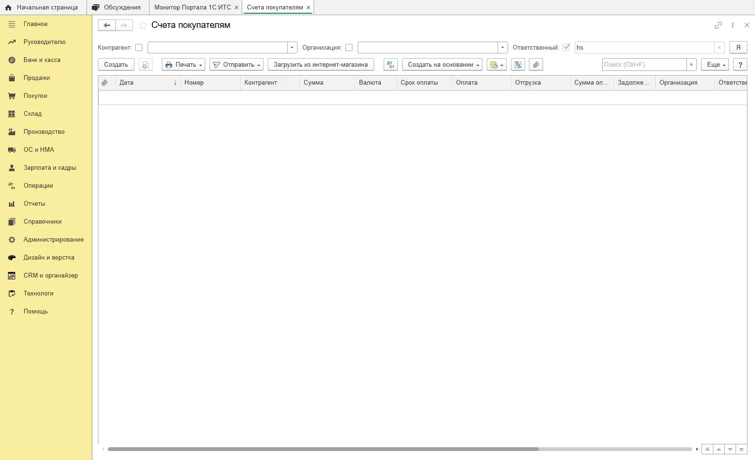The height and width of the screenshot is (460, 755).
Task: Click the Поиск (Ctrl+F) search field
Action: 644,65
